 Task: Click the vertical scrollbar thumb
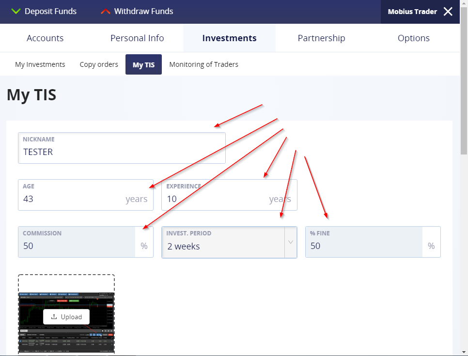point(464,80)
